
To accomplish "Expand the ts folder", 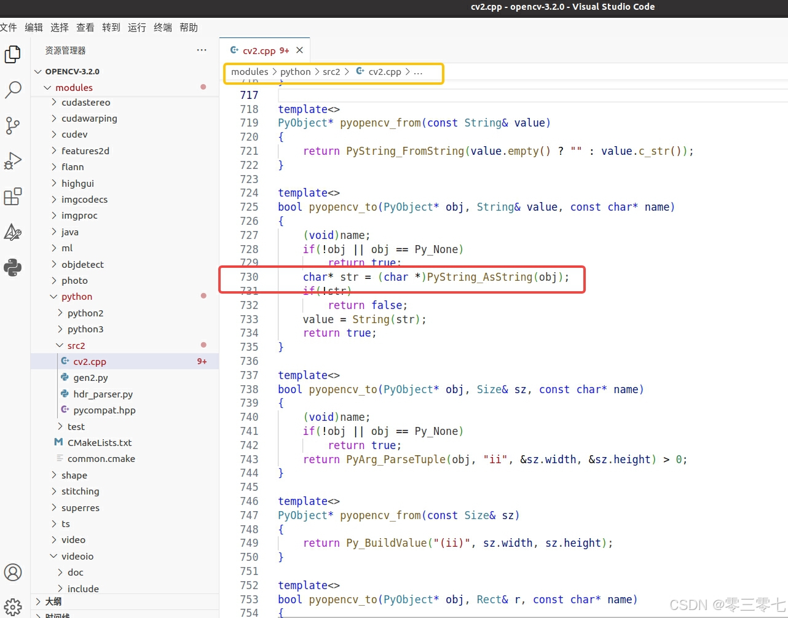I will (125, 524).
